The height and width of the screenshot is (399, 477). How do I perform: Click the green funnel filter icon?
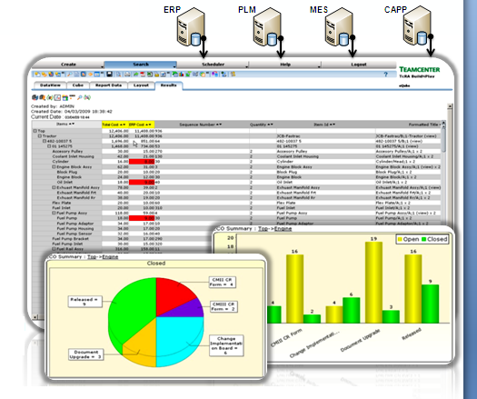188,75
